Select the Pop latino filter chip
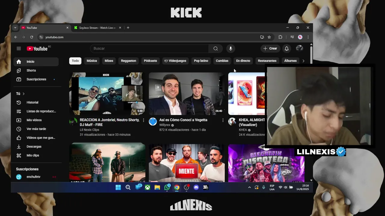This screenshot has width=385, height=216. (201, 61)
